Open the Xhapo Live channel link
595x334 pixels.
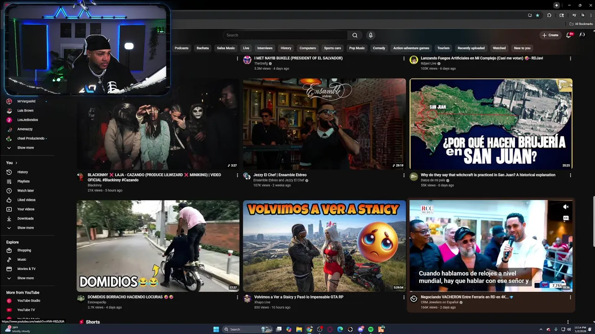tap(262, 302)
